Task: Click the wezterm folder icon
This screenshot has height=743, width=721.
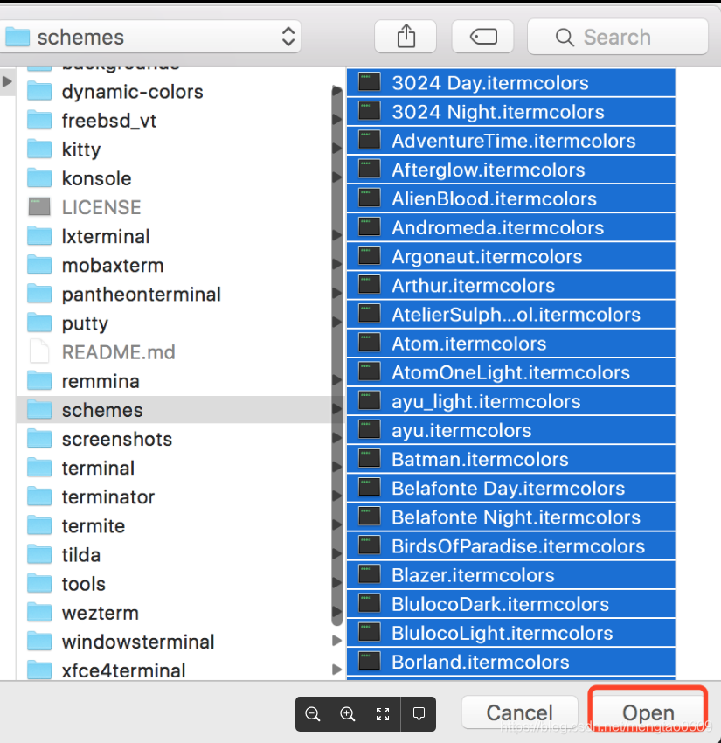Action: click(x=39, y=613)
